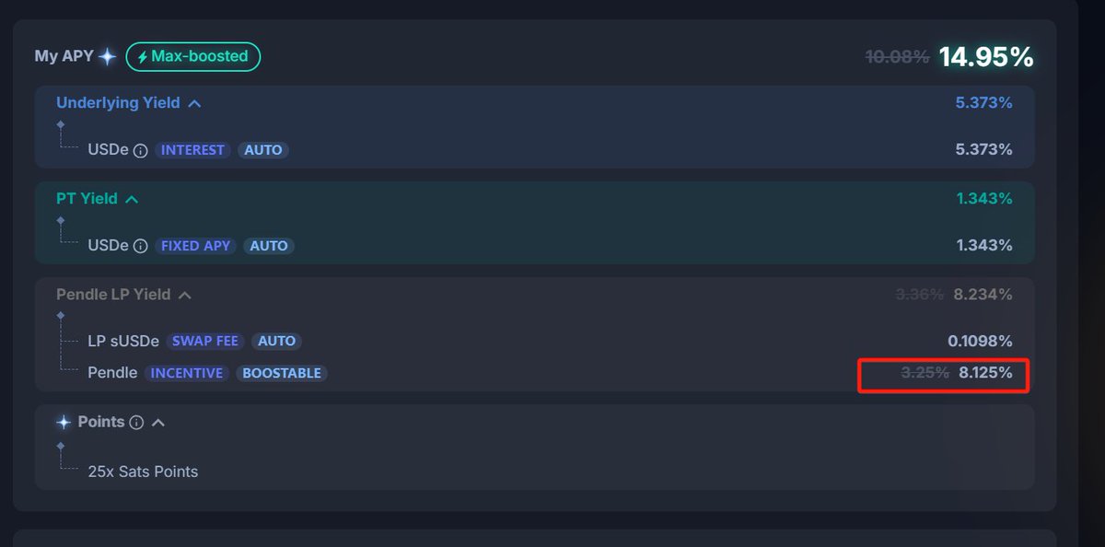This screenshot has width=1105, height=547.
Task: Click the boosted 8.125% Pendle incentive value
Action: [x=985, y=373]
